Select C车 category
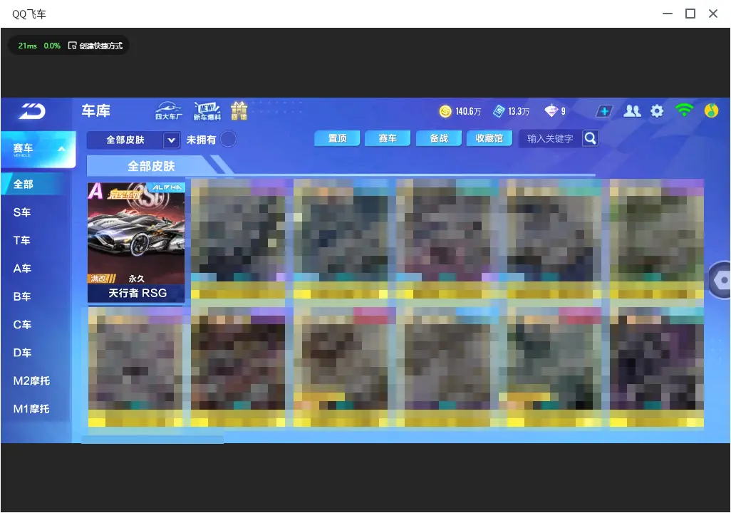The width and height of the screenshot is (731, 513). coord(22,324)
